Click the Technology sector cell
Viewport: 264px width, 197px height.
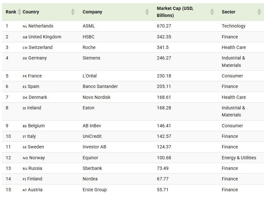click(x=233, y=26)
